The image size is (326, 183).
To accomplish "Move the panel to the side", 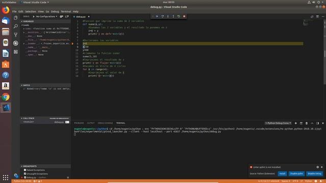I will tap(317, 123).
